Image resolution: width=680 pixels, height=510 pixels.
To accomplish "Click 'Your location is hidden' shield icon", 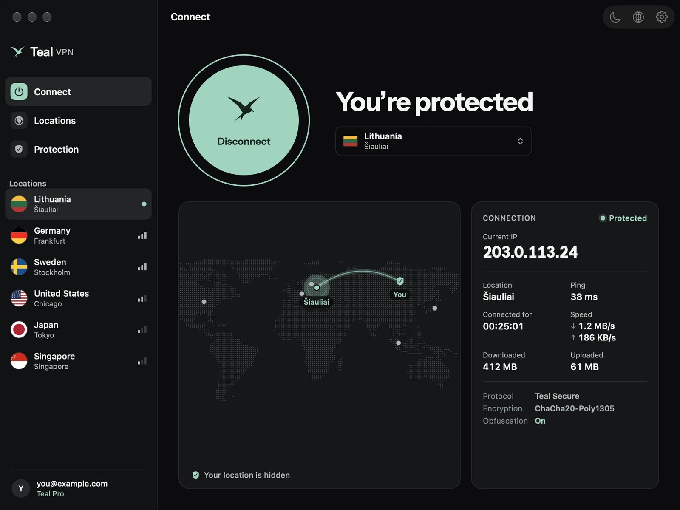I will point(195,475).
